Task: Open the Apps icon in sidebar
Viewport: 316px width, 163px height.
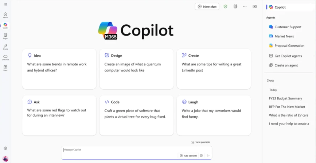Action: [x=5, y=68]
